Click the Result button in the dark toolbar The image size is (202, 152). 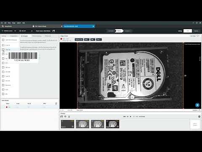[x=23, y=31]
